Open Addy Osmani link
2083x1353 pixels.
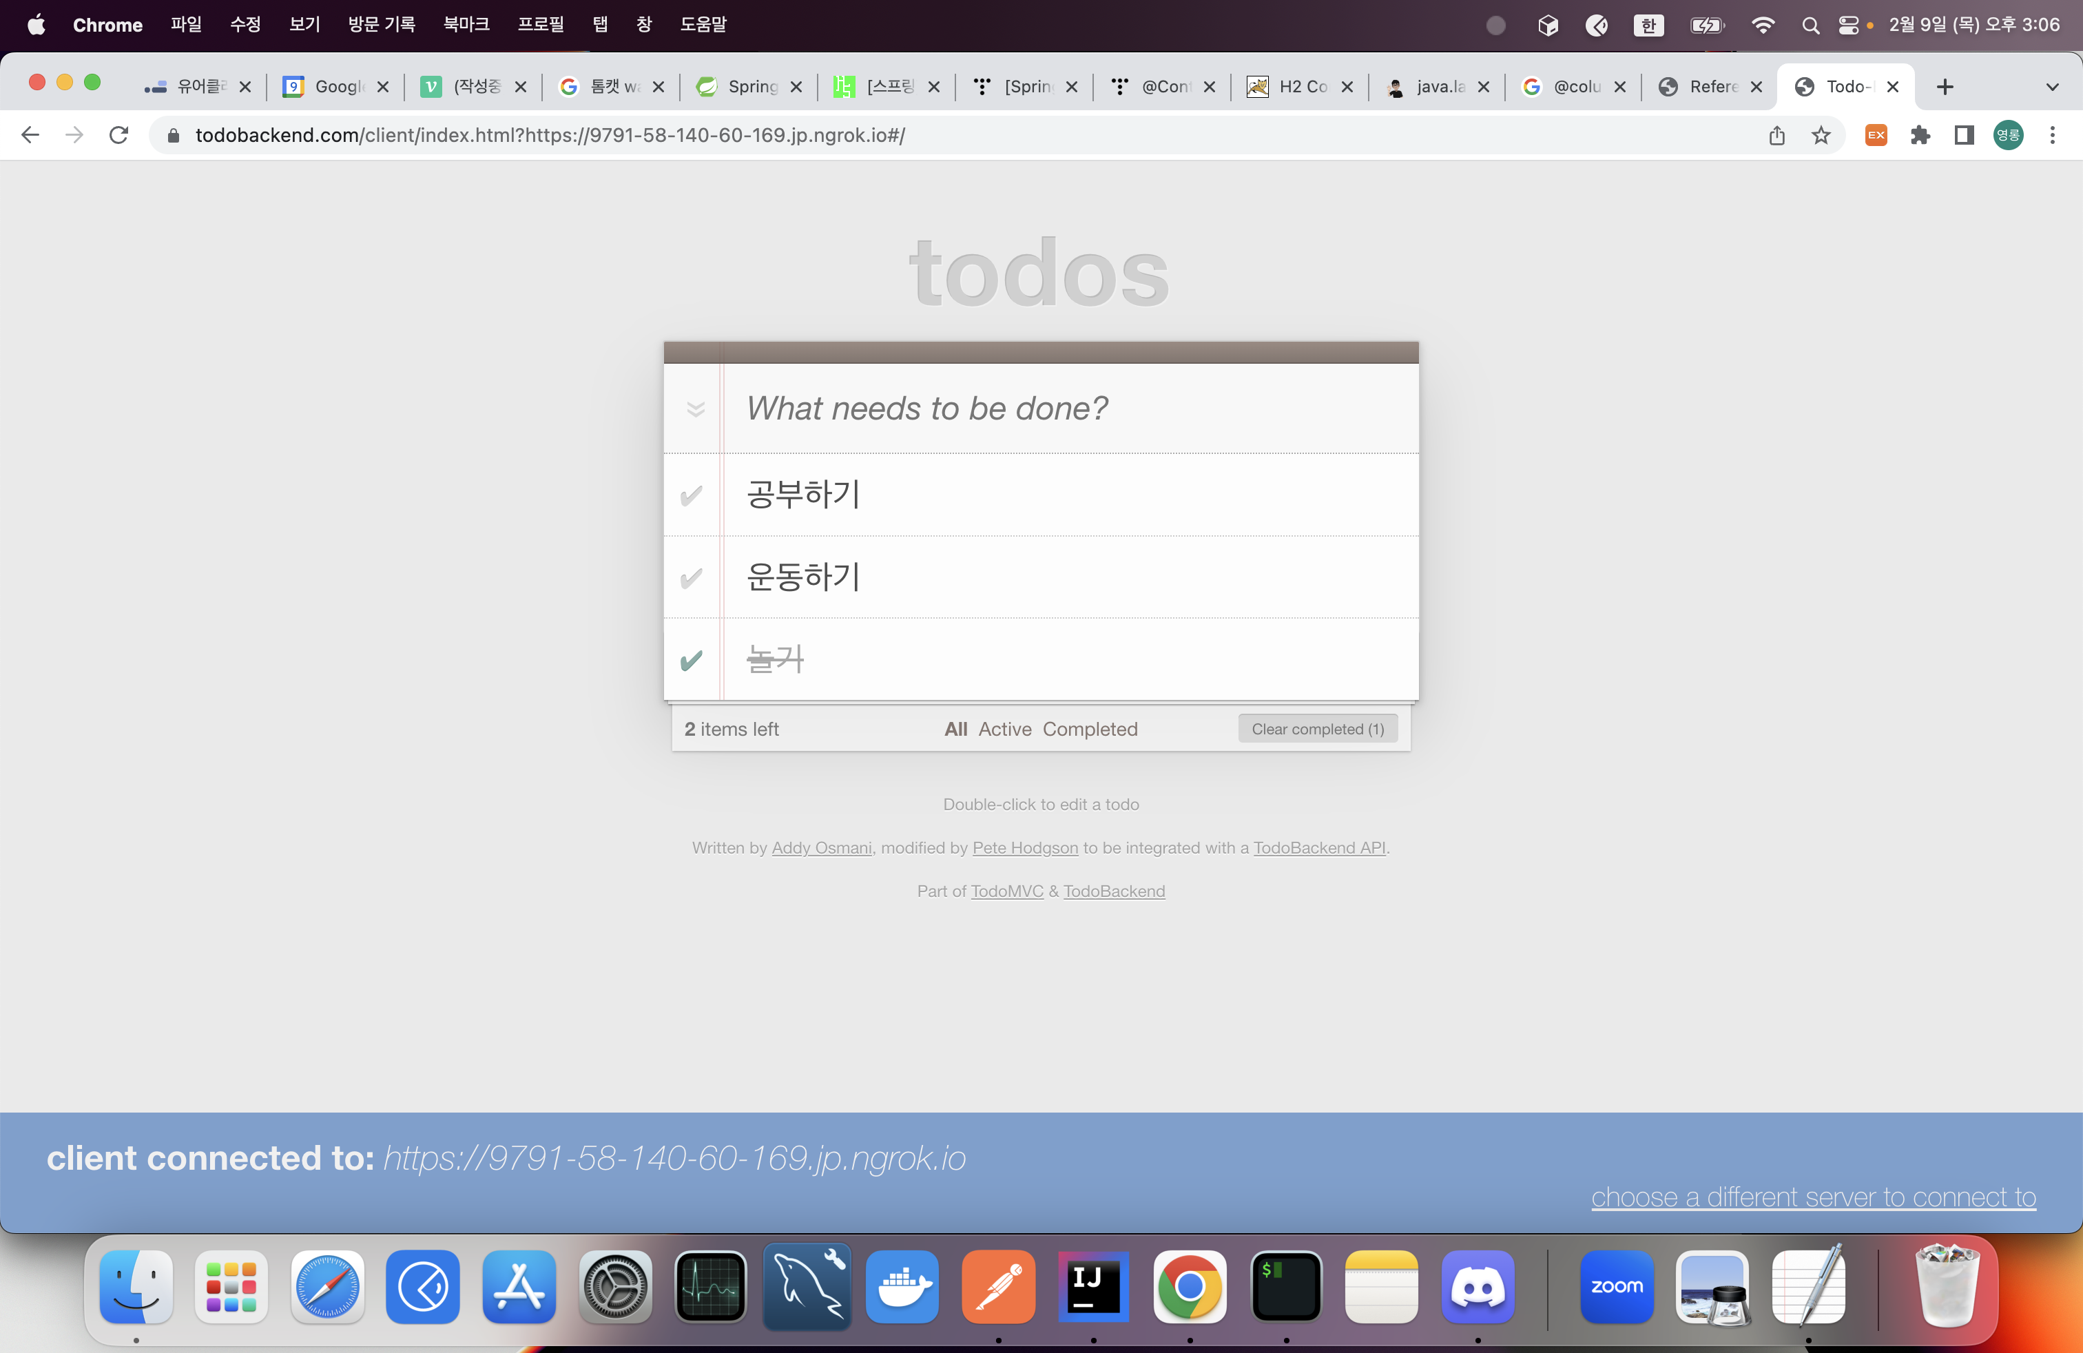coord(821,847)
